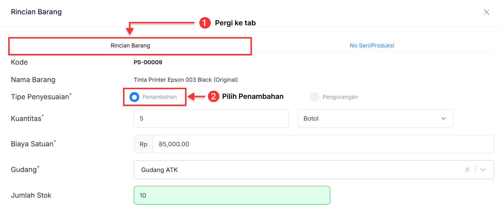Viewport: 502px width, 218px height.
Task: Click the downward arrow above Rincian Barang tab
Action: 130,30
